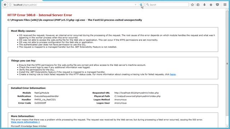Select the Logon User Anonymous value
Viewport: 230px width, 129px height.
(x=120, y=103)
